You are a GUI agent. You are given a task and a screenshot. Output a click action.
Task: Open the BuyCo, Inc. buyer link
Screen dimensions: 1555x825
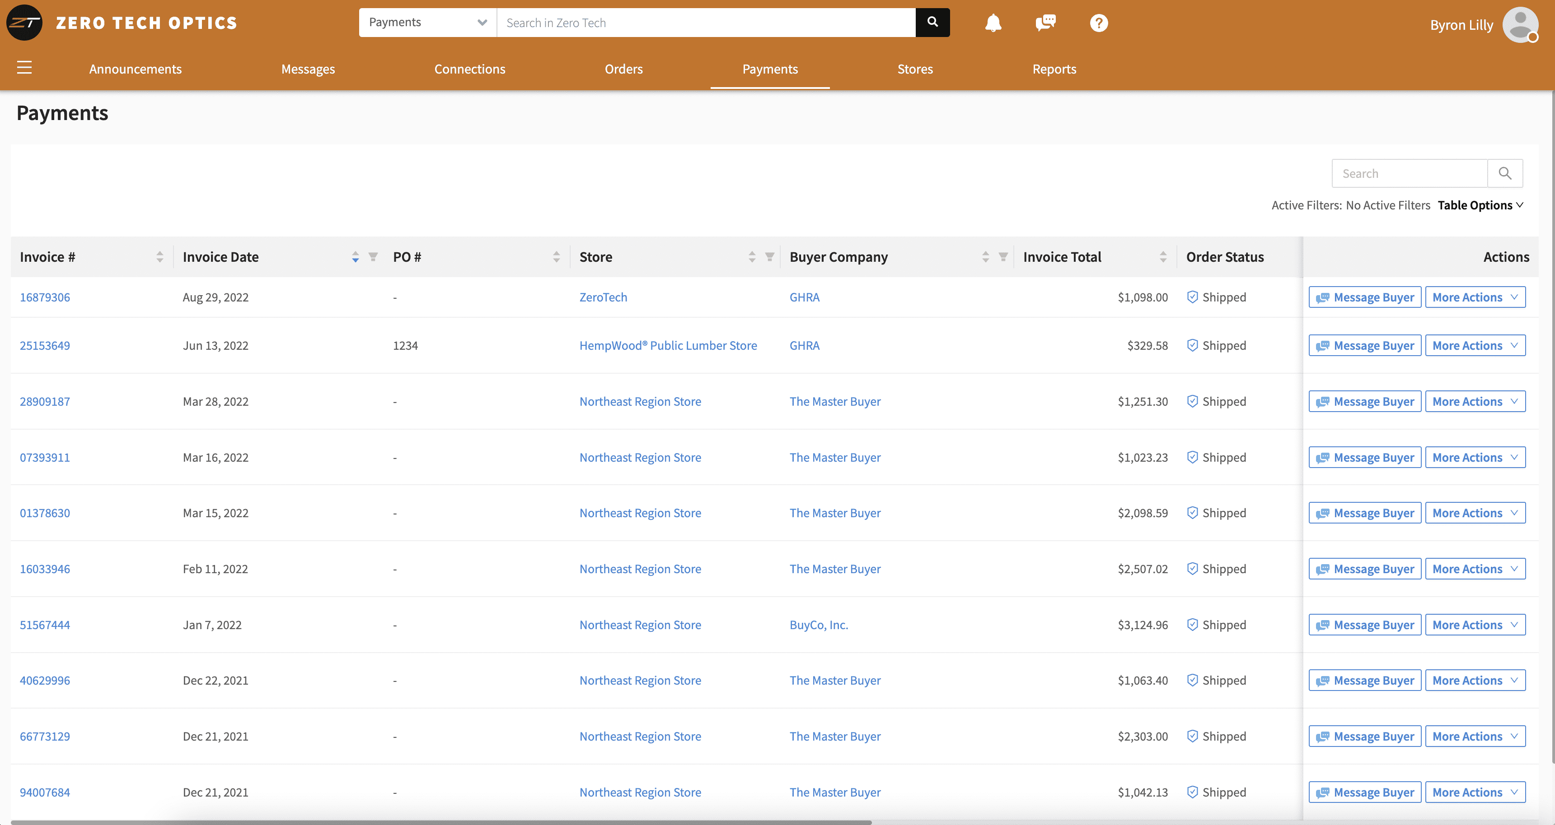pos(819,625)
